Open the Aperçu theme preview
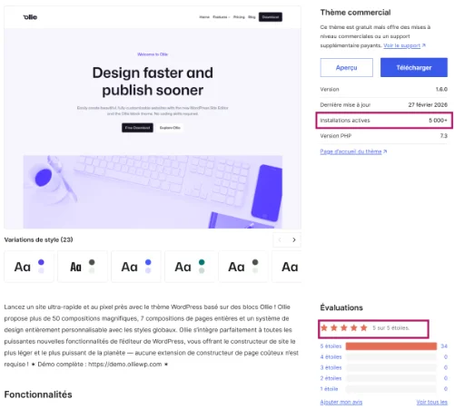Viewport: 454px width, 409px height. point(347,67)
